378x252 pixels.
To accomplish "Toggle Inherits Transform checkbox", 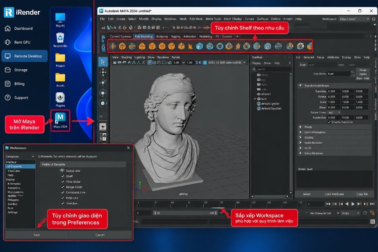I will pos(329,122).
